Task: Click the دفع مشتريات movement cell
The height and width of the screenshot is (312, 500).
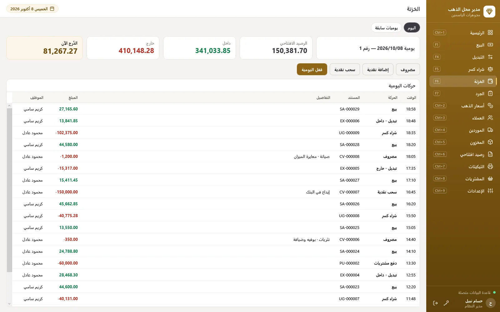Action: pyautogui.click(x=385, y=263)
